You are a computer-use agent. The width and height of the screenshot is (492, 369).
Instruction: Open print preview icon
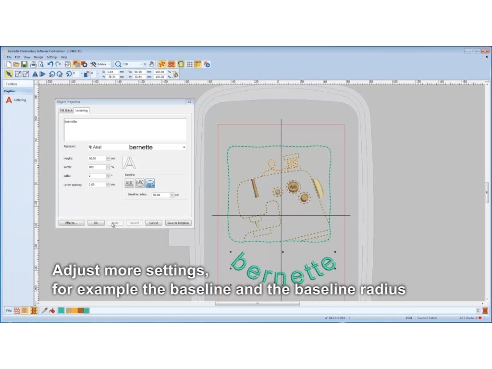(x=41, y=64)
